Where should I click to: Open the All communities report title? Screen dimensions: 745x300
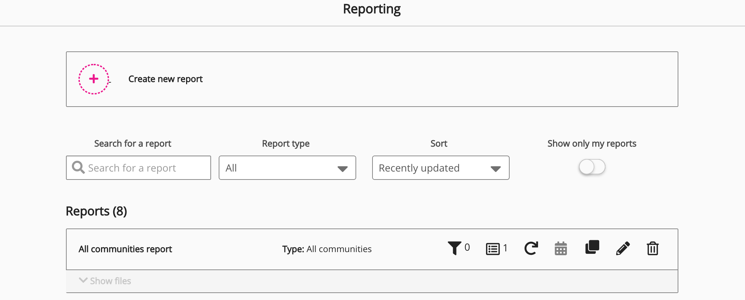(x=125, y=249)
